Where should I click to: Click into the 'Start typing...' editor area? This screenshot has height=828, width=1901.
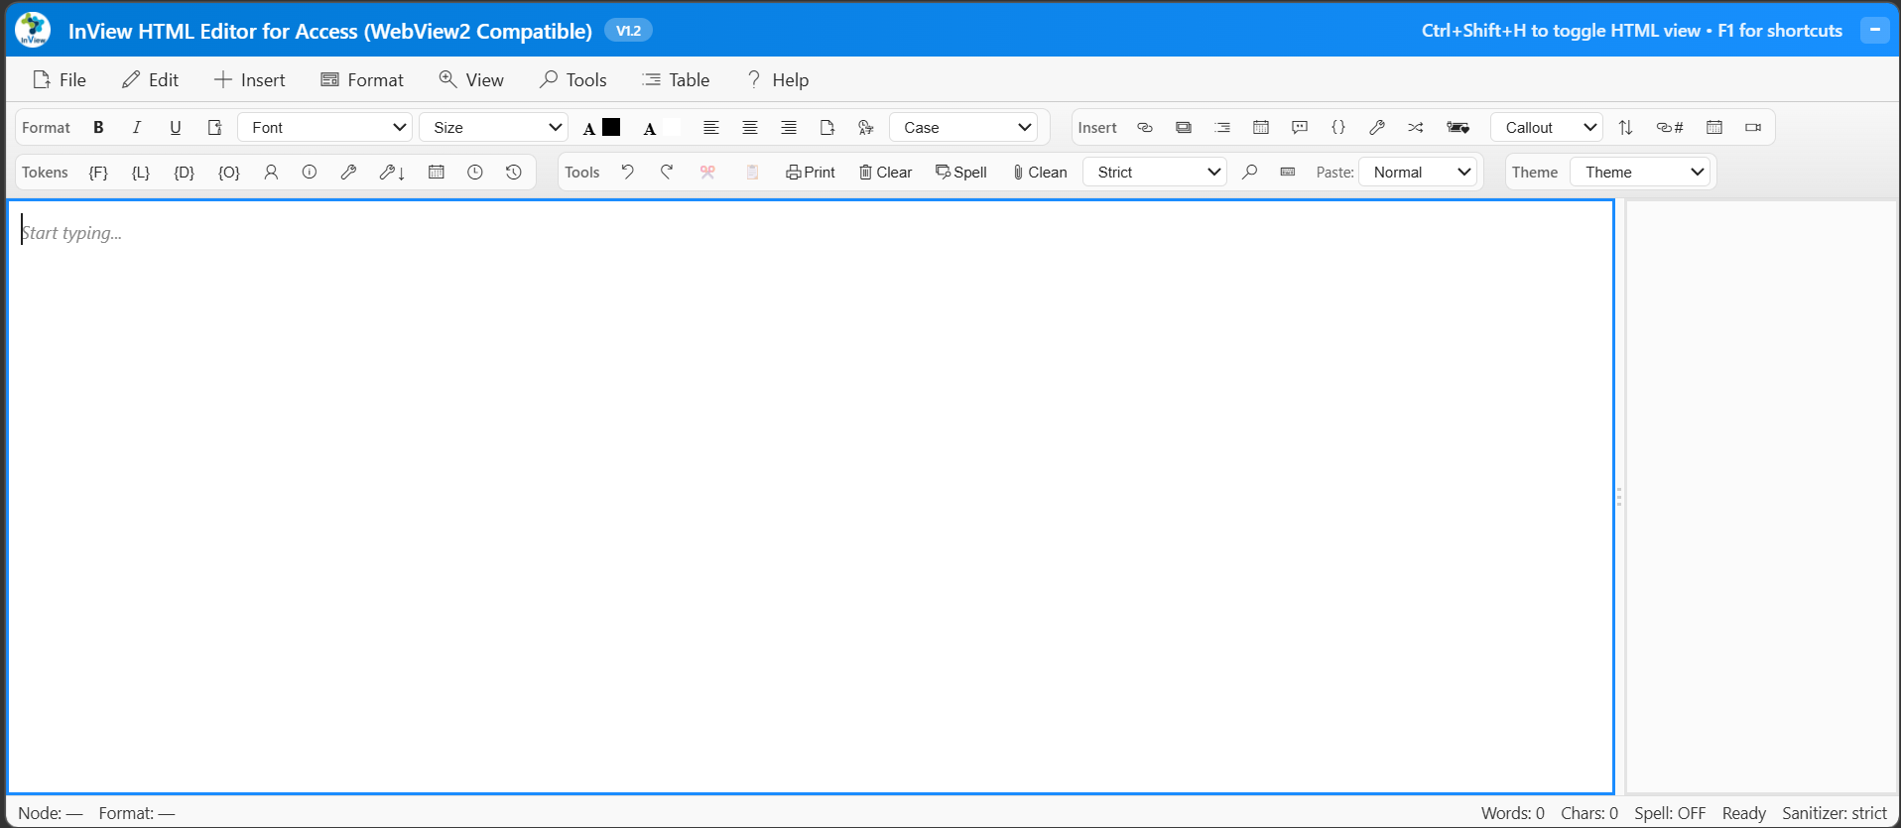click(x=811, y=496)
